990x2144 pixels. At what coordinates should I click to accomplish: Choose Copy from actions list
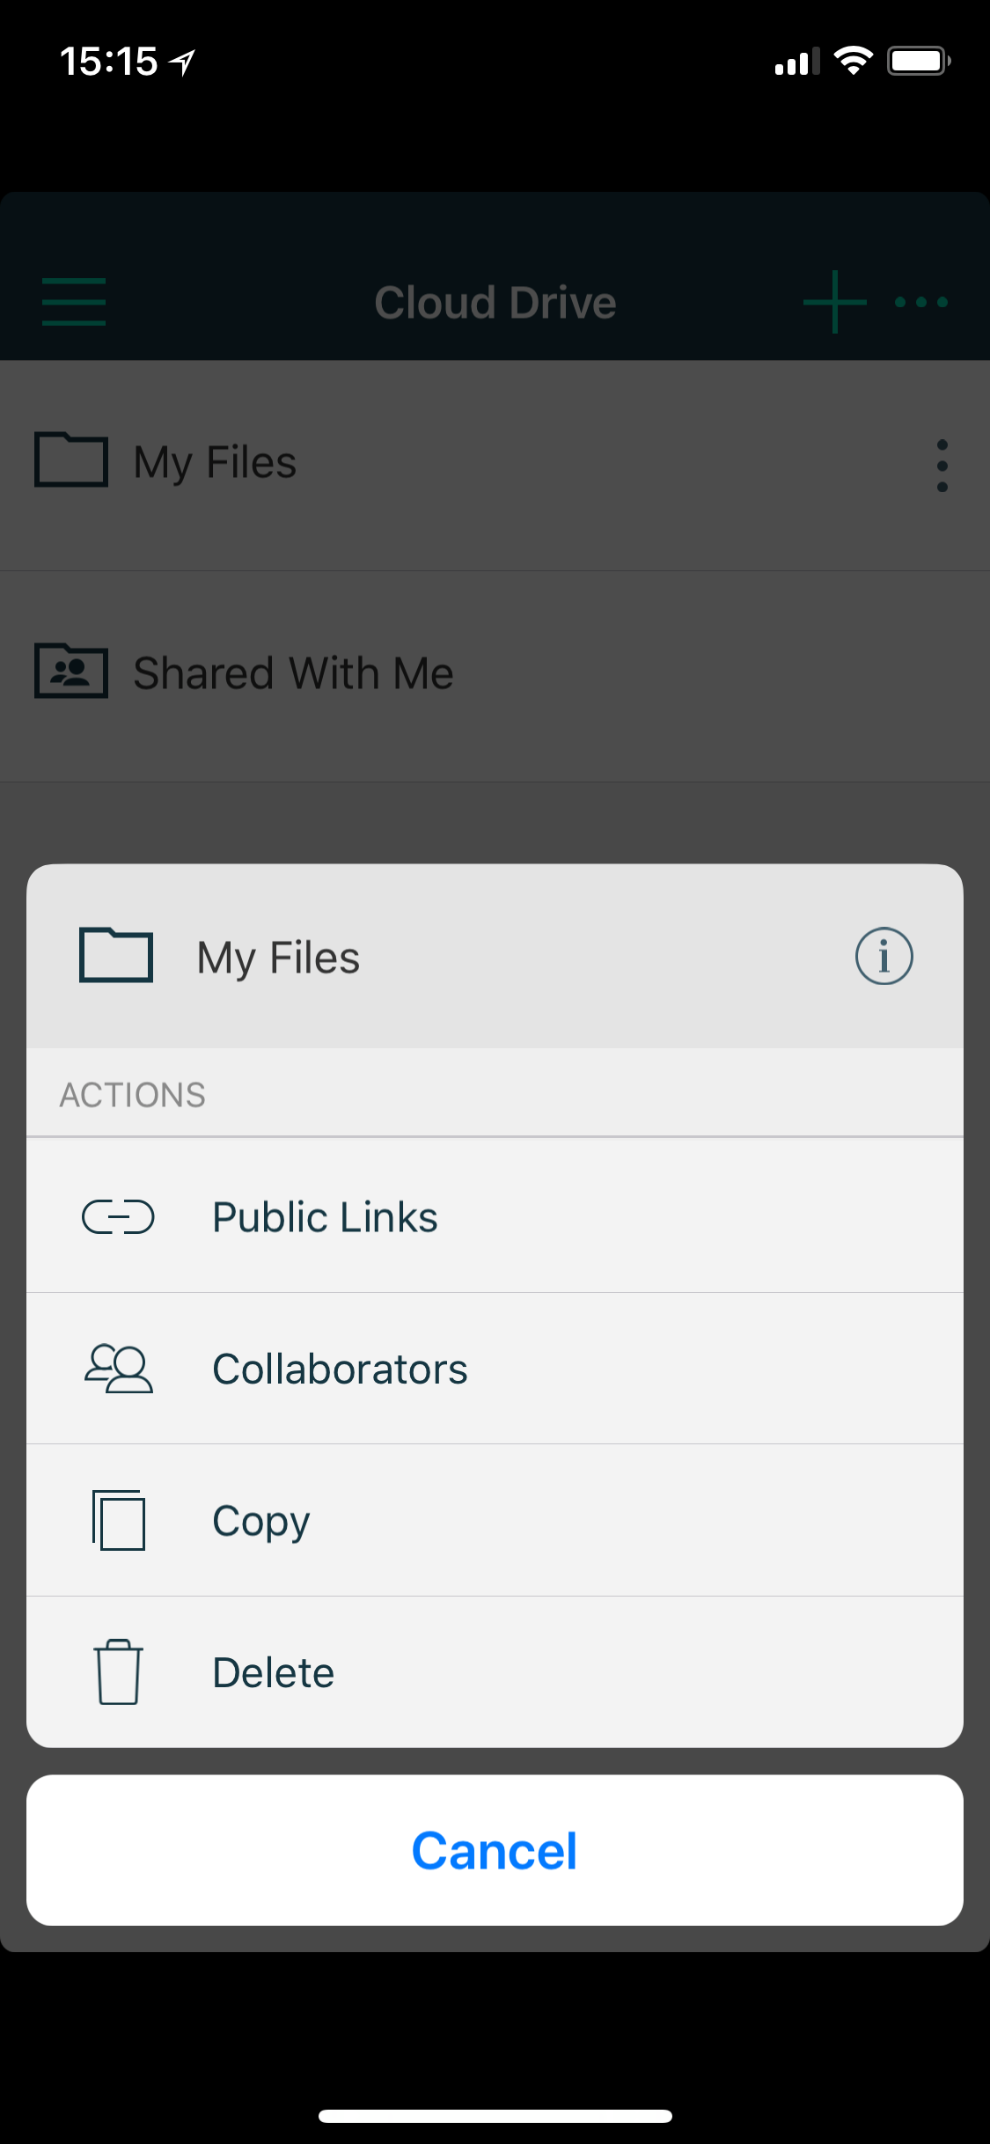495,1520
